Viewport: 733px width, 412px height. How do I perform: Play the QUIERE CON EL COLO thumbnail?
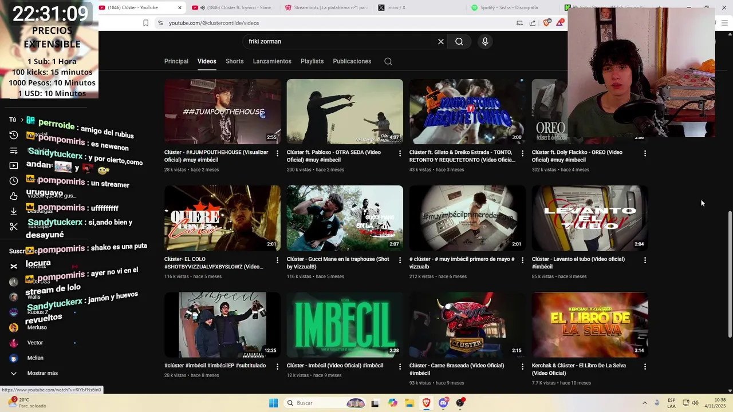pos(222,218)
